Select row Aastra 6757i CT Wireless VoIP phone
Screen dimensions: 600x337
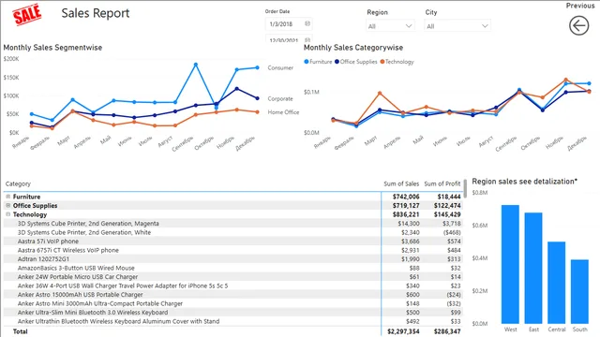(x=232, y=250)
